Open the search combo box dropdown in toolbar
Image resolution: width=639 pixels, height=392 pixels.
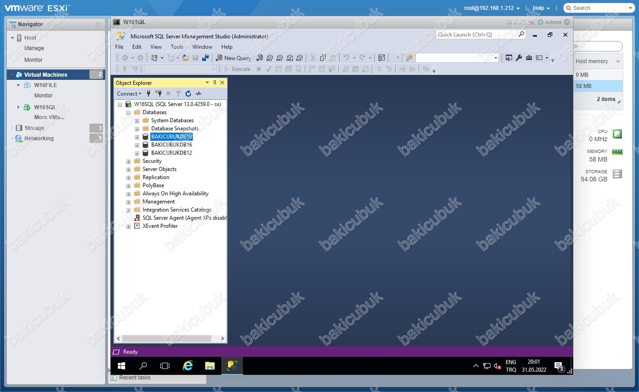[496, 58]
